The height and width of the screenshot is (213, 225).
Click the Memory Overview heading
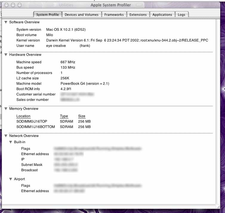click(24, 109)
